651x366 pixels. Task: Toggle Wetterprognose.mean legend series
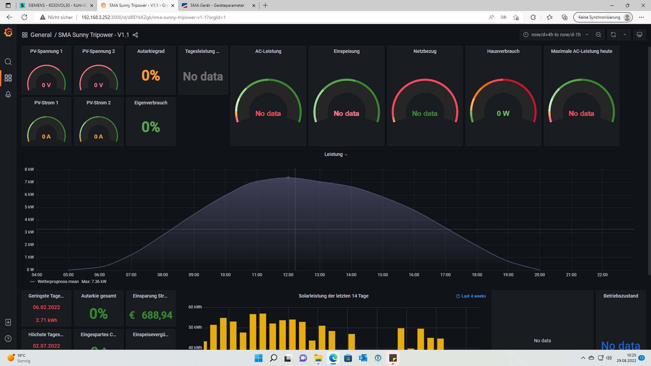click(x=58, y=282)
